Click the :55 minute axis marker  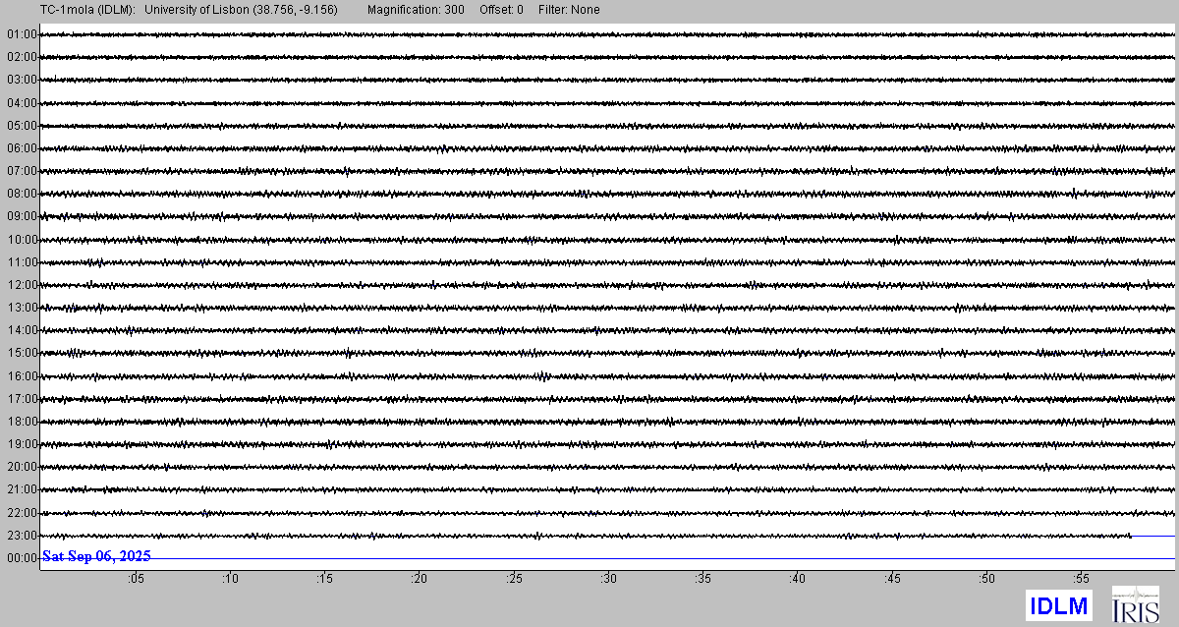click(1081, 579)
